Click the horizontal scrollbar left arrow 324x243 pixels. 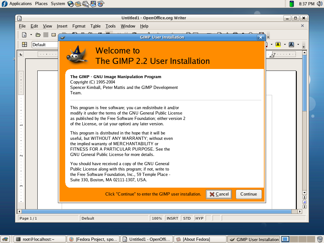(19, 211)
